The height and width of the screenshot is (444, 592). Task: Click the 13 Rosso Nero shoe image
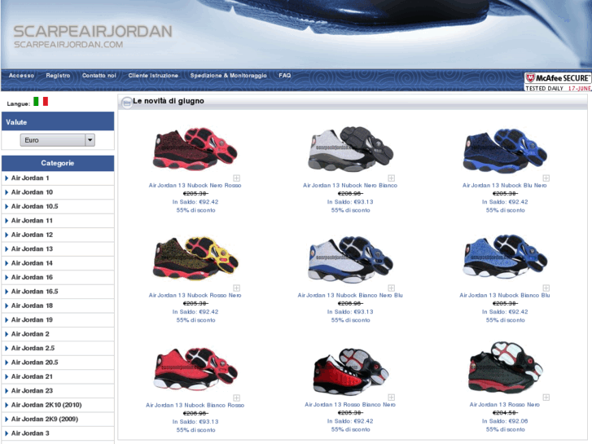(504, 367)
